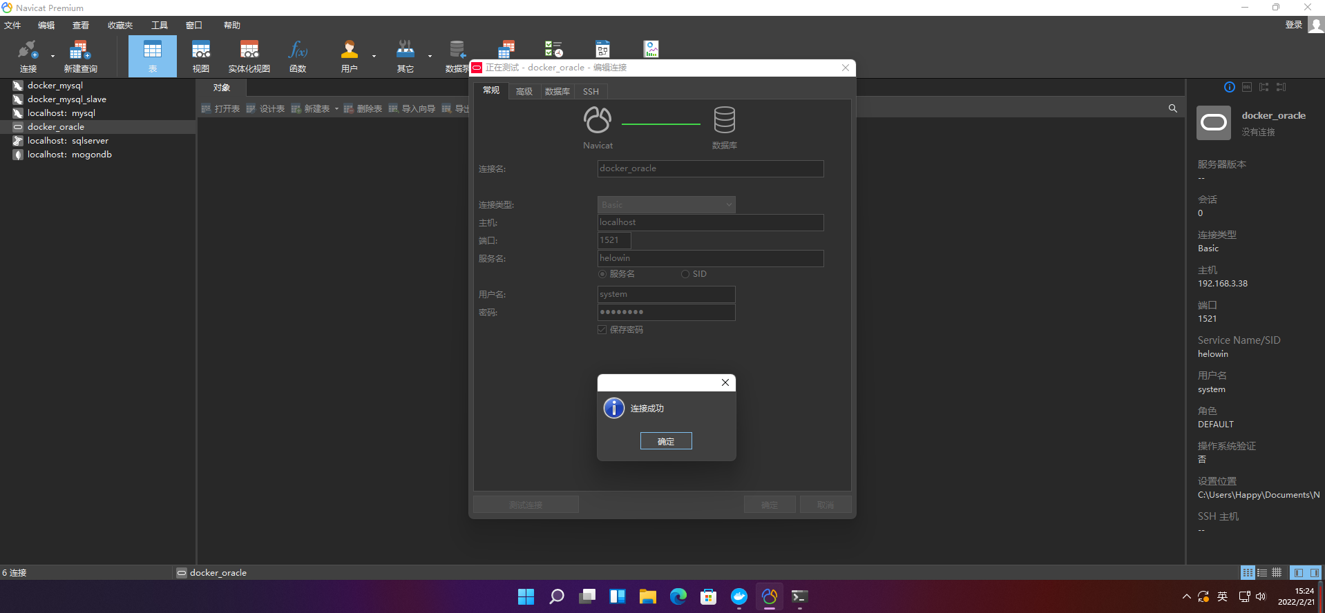Screen dimensions: 1325x613
Task: Switch to icon tile view in status bar
Action: click(x=1248, y=573)
